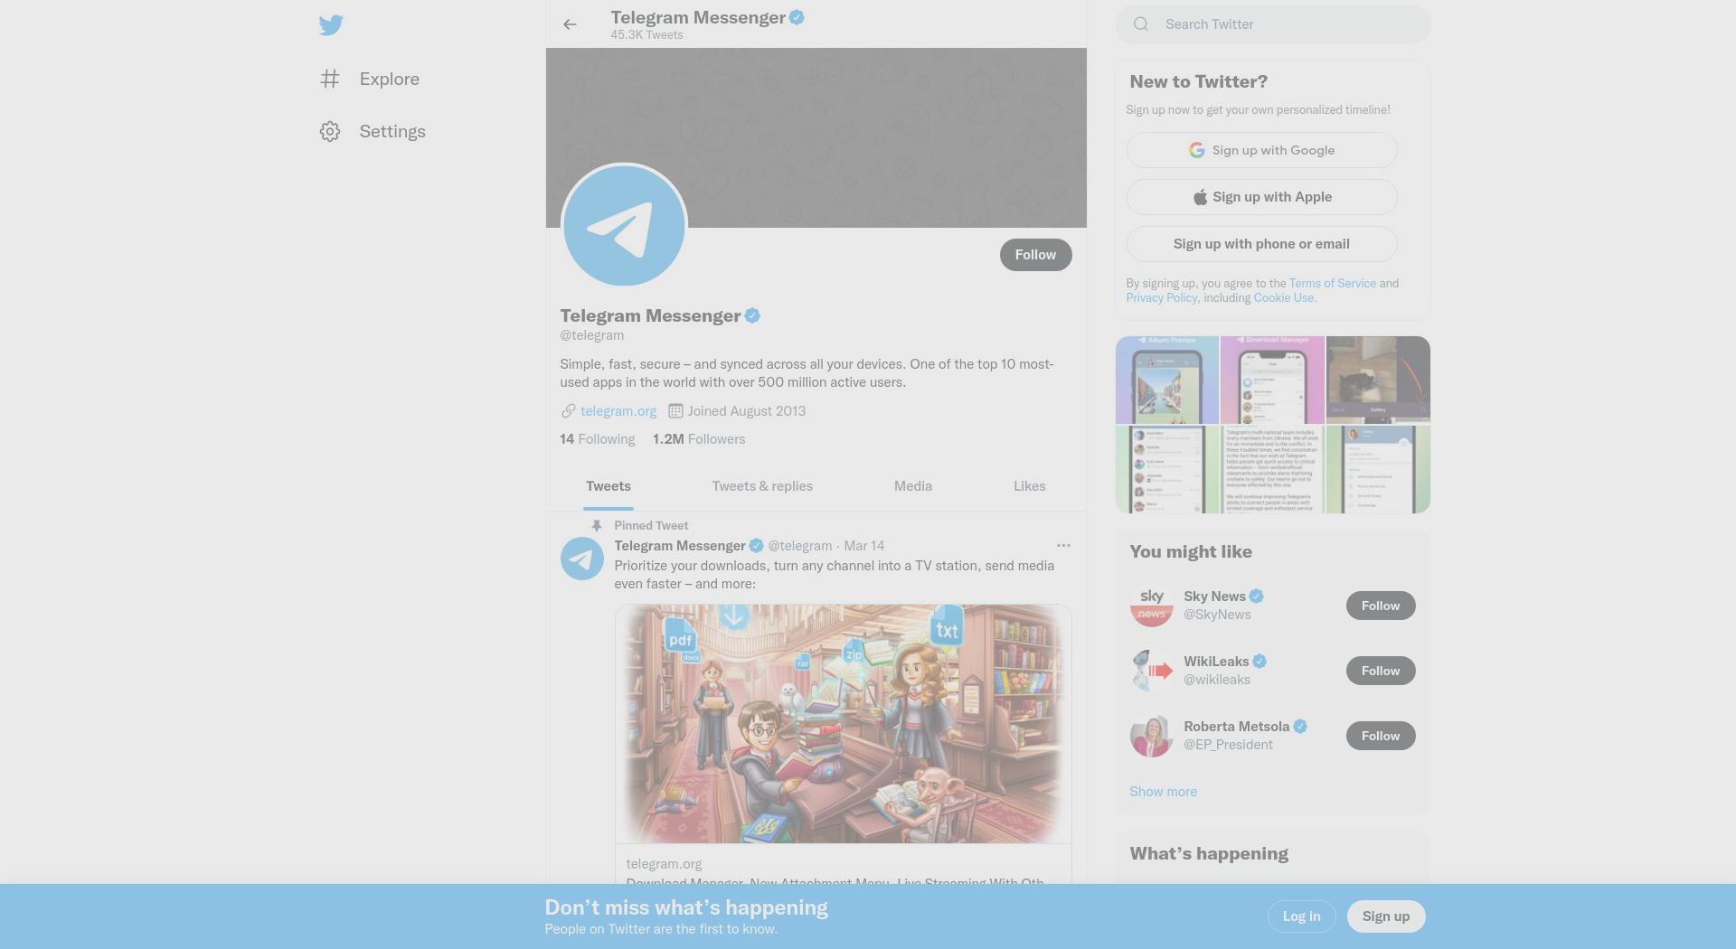Click Show more under You might like
Image resolution: width=1736 pixels, height=949 pixels.
point(1163,792)
